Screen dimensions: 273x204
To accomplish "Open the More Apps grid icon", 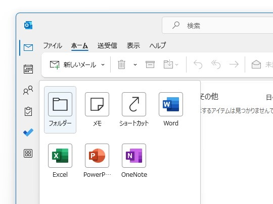I will point(28,153).
